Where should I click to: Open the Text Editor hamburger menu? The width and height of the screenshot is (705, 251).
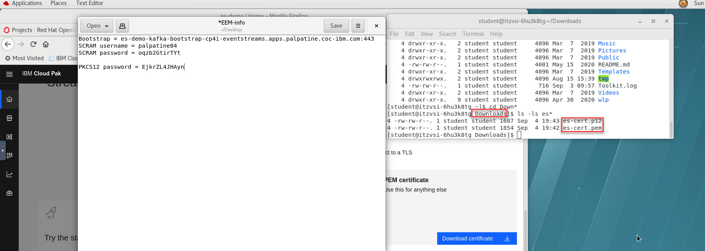point(358,26)
